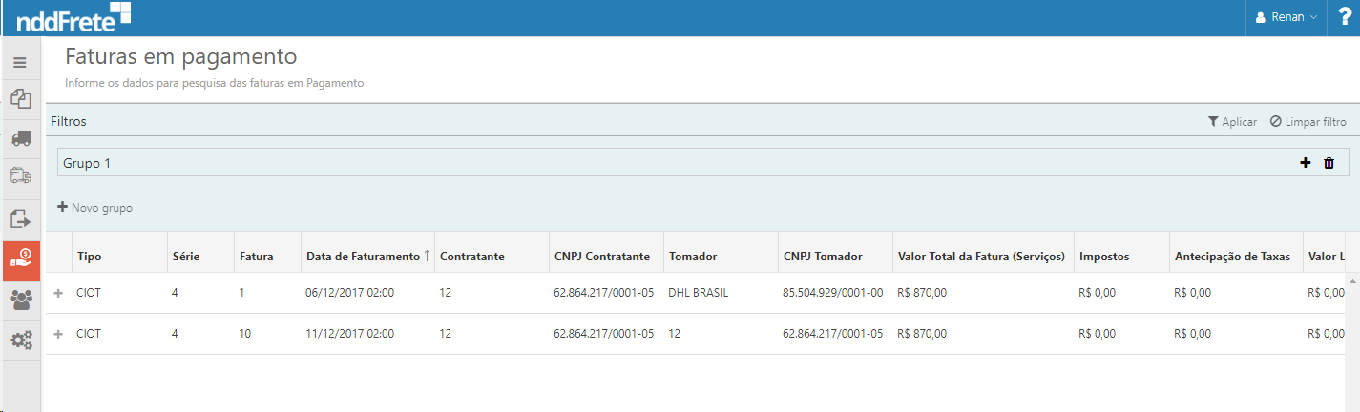The height and width of the screenshot is (412, 1360).
Task: Sort by the Fatura column header
Action: 257,257
